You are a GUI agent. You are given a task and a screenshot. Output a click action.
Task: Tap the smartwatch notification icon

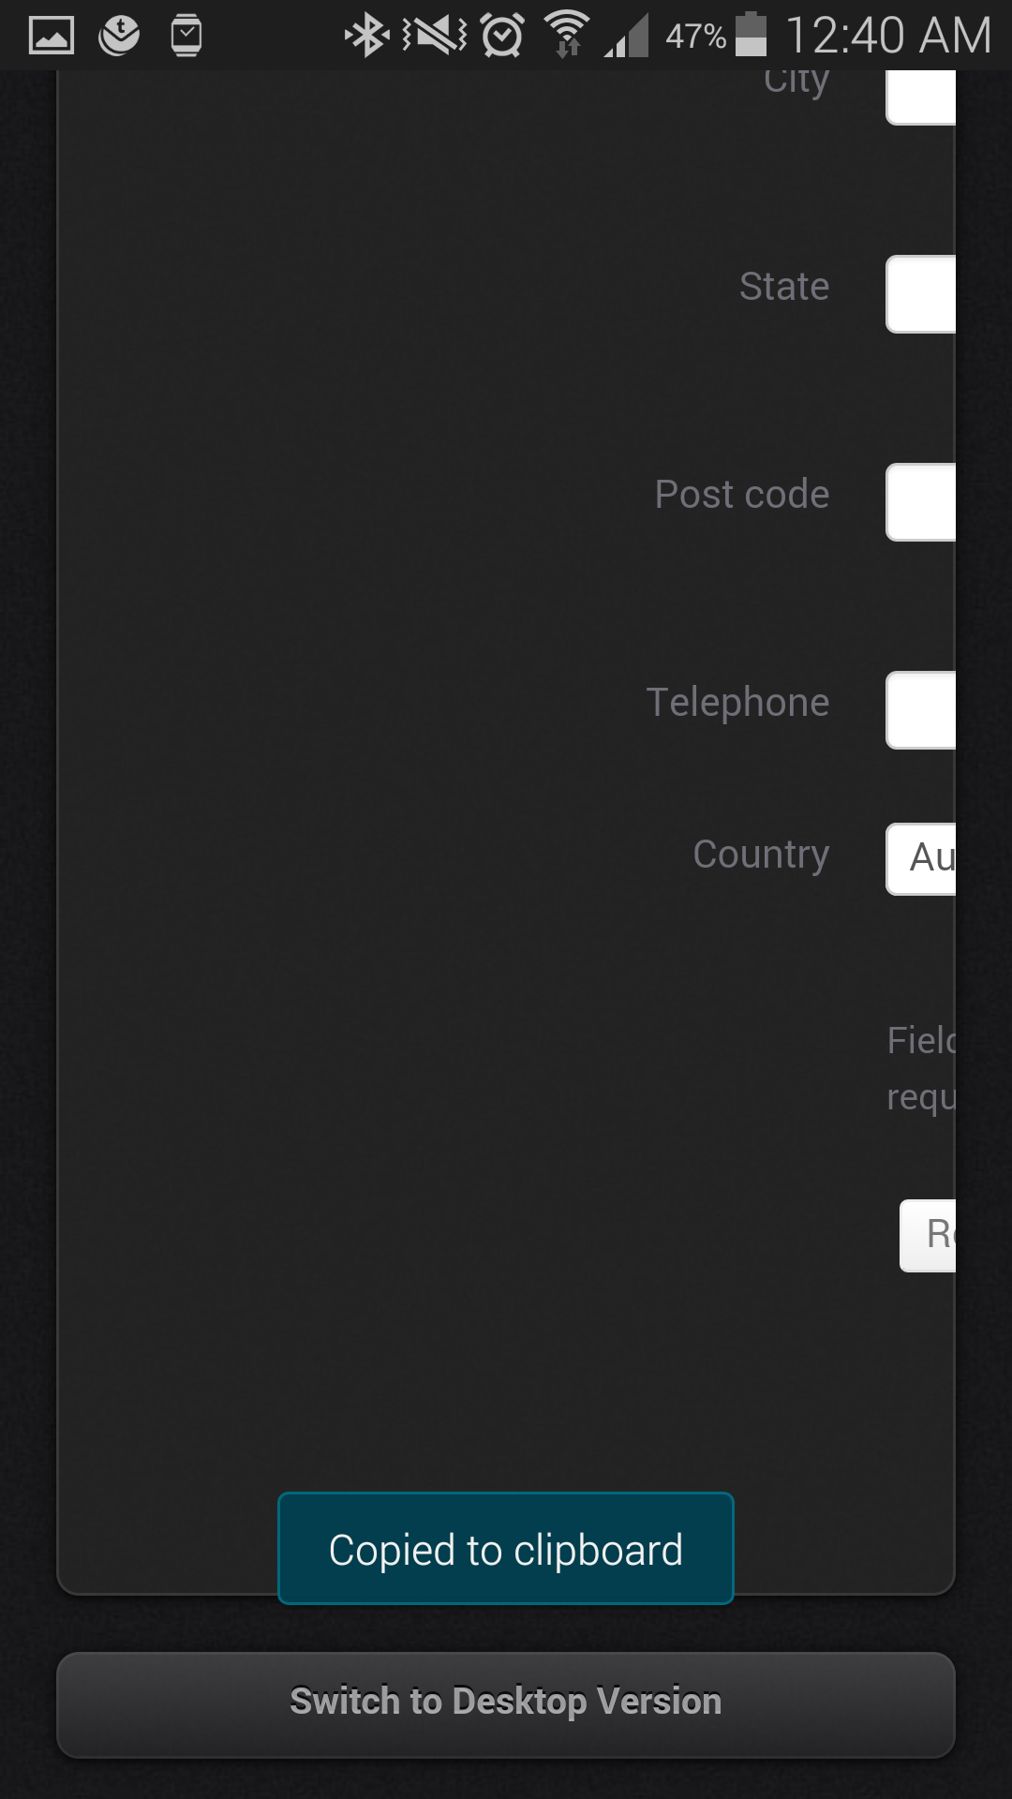(x=186, y=36)
